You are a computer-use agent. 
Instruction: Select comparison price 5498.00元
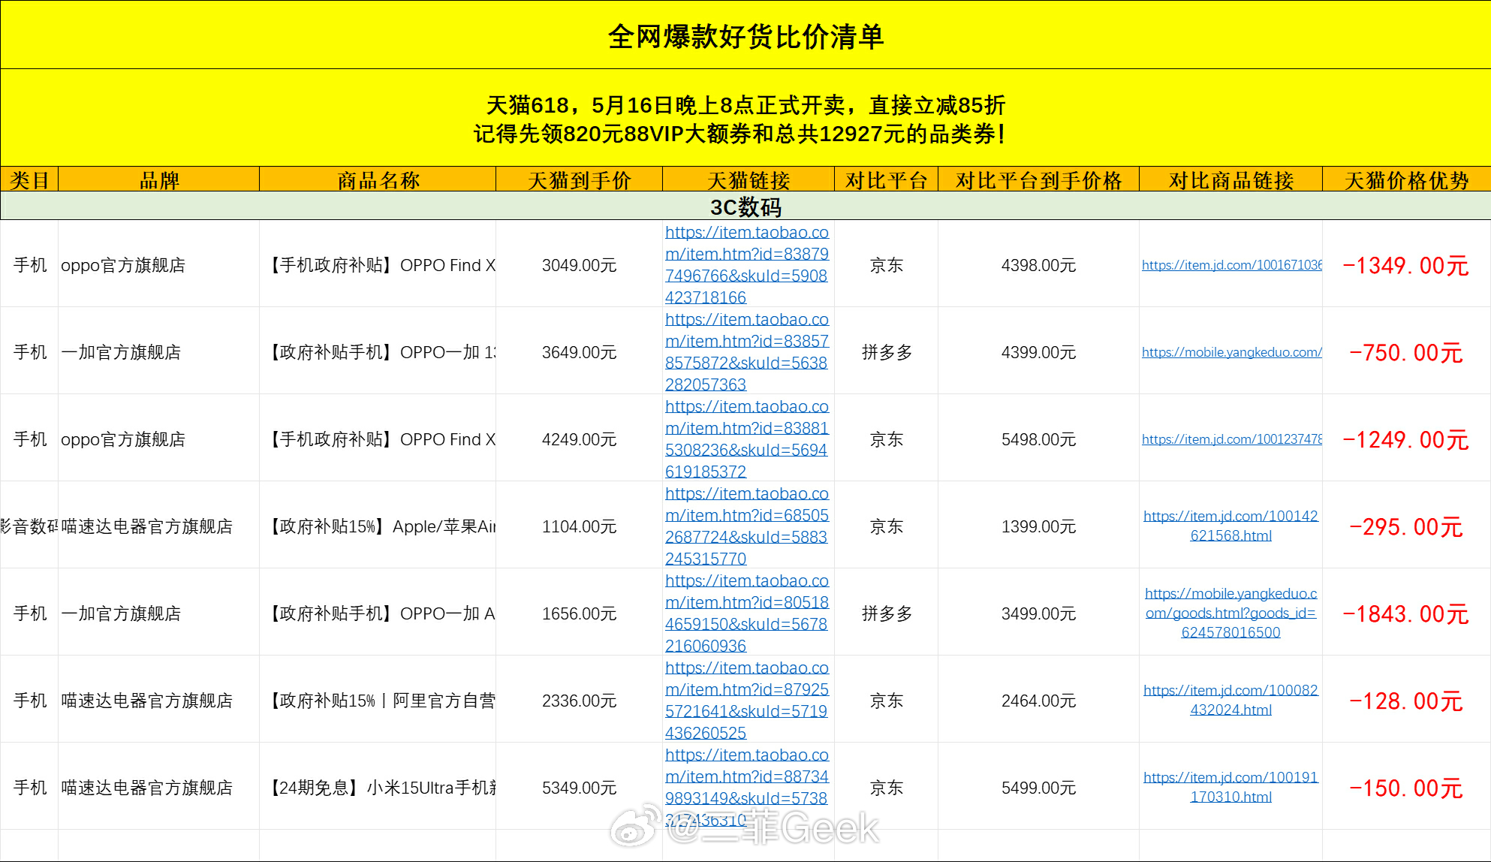coord(1038,439)
